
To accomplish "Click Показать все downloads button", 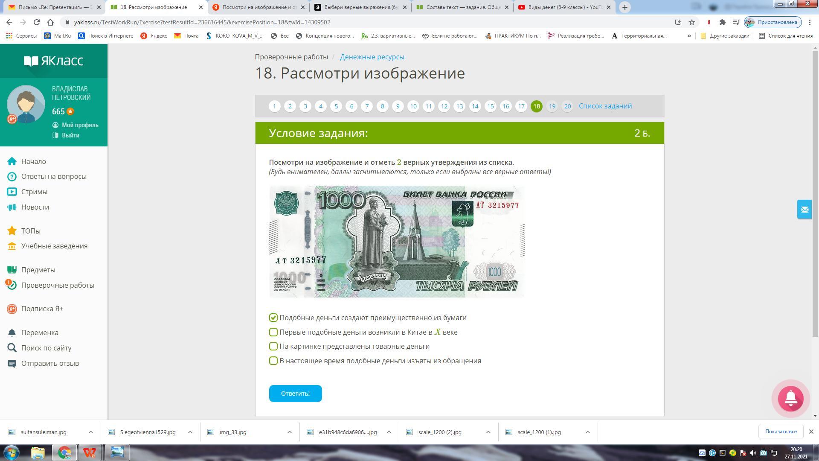I will [x=781, y=432].
